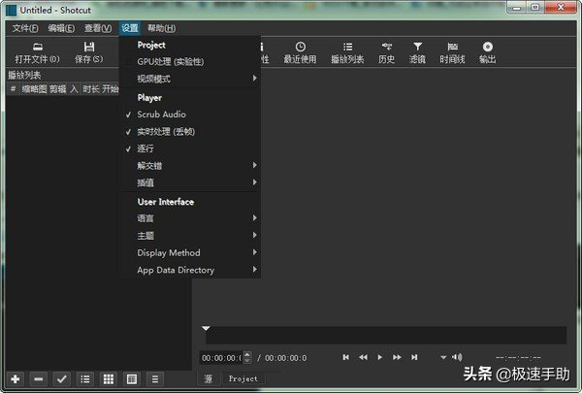This screenshot has width=582, height=393.
Task: Open the zoom dropdown arrow beside volume
Action: [443, 358]
